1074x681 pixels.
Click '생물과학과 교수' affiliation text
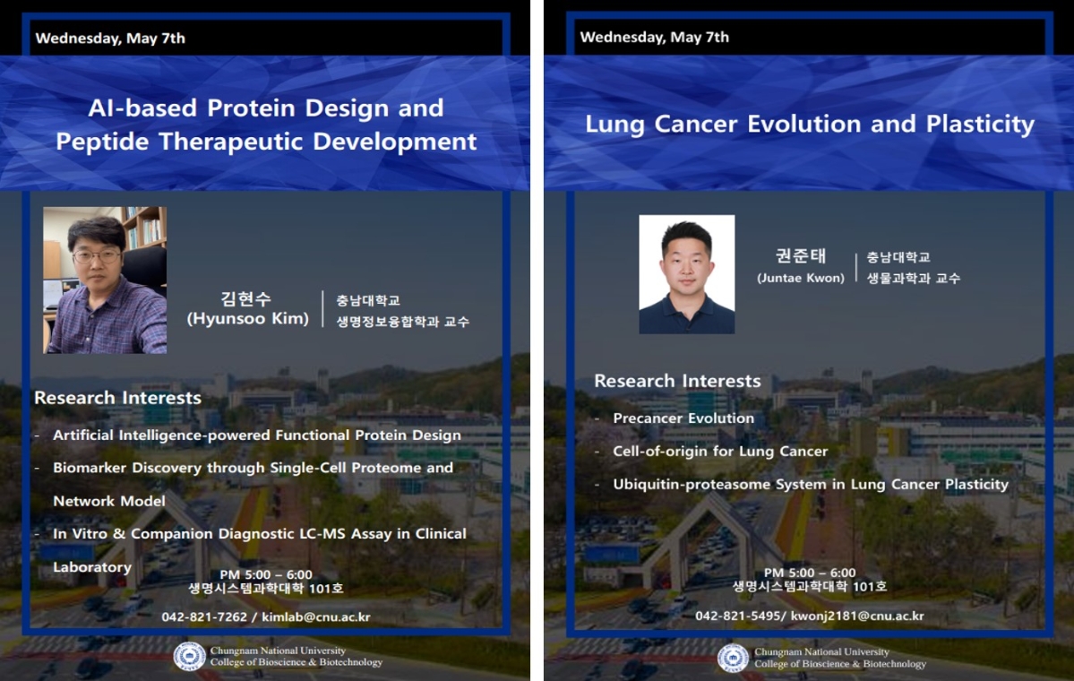pos(914,278)
